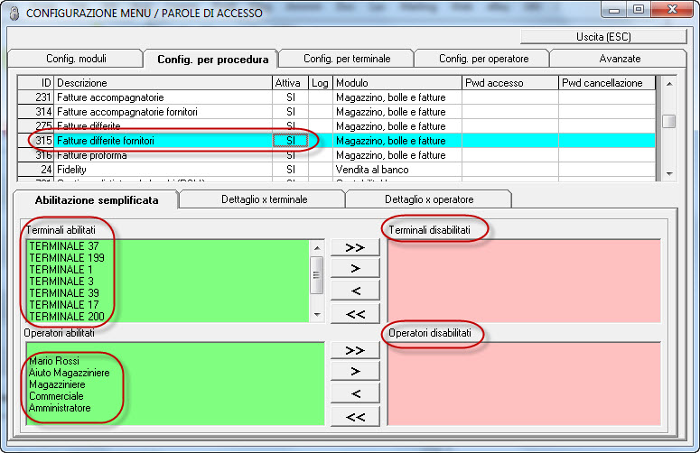Click the padlock icon in the title bar
The height and width of the screenshot is (453, 700).
pyautogui.click(x=14, y=13)
